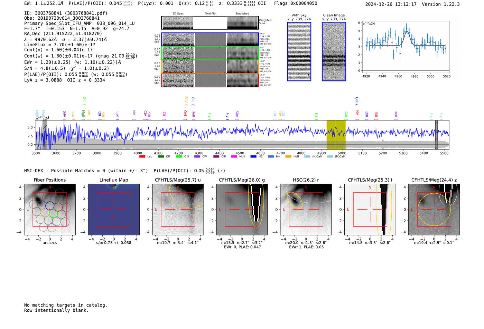Click the magenta MgII legend swatch
The height and width of the screenshot is (329, 484).
234,157
